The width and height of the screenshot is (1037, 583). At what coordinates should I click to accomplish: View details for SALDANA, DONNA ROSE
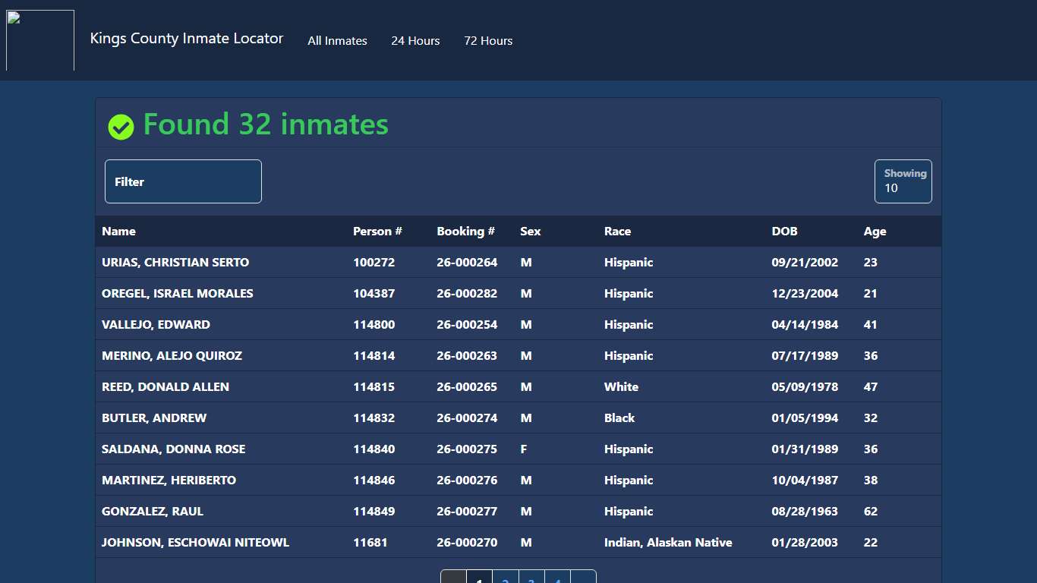[173, 449]
